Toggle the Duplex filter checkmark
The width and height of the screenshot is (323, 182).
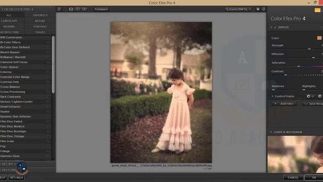point(275,27)
